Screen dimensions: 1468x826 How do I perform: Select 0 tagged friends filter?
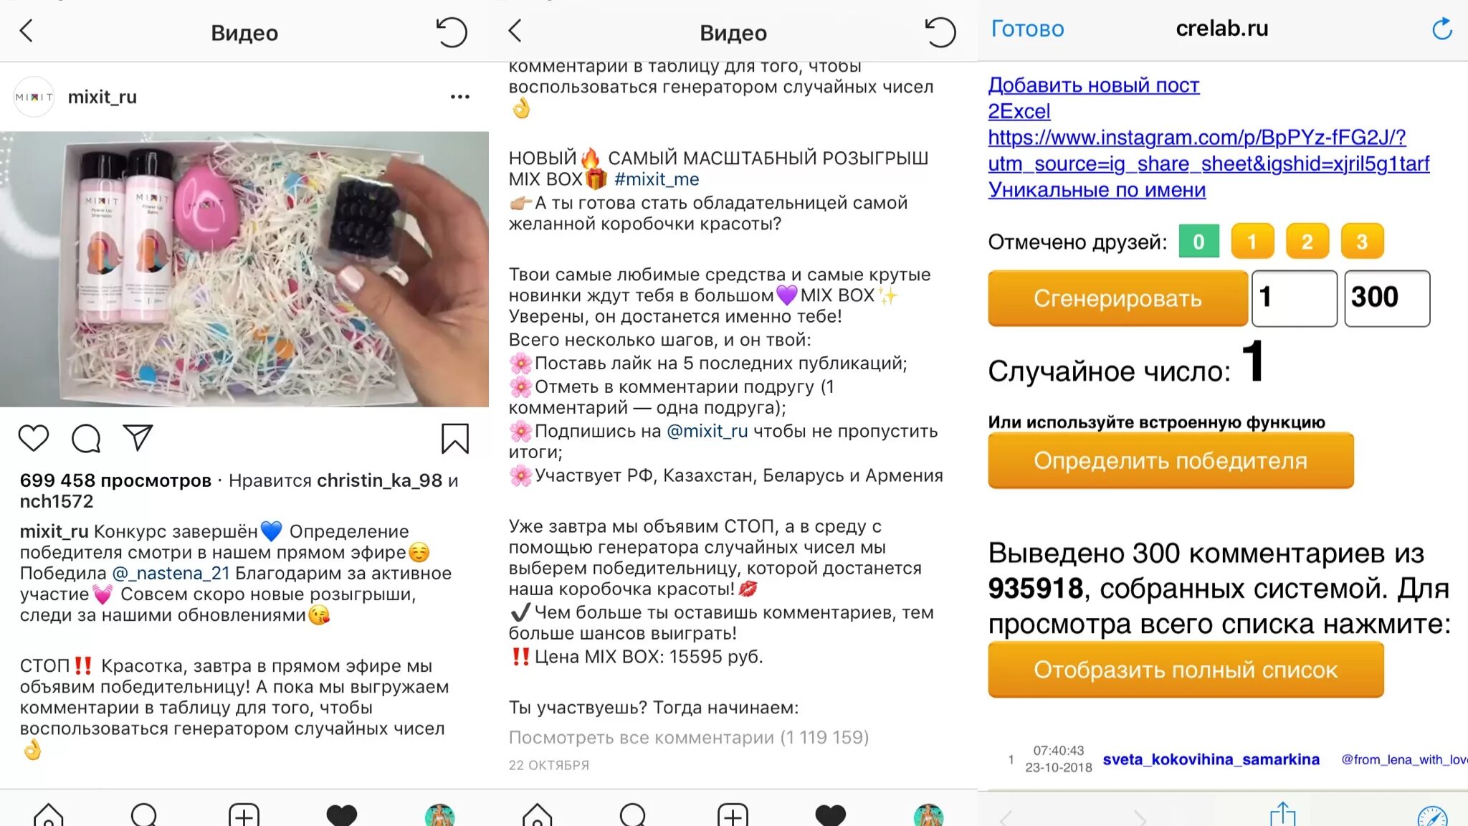(x=1198, y=242)
